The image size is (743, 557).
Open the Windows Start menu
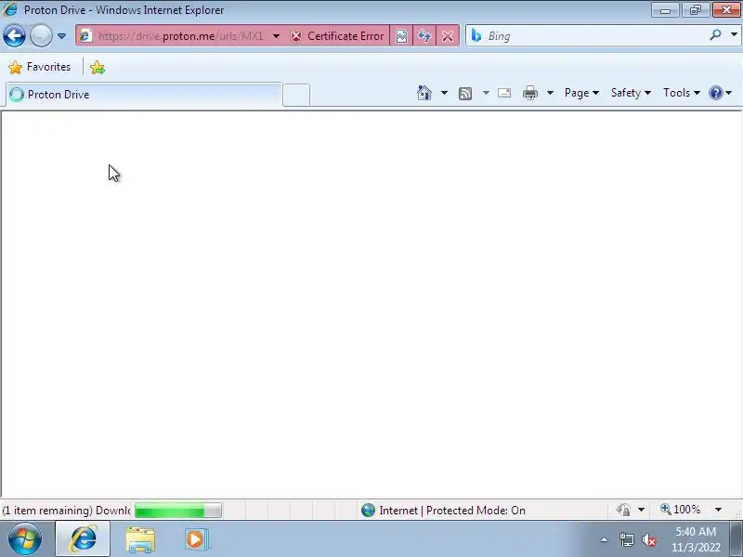25,539
